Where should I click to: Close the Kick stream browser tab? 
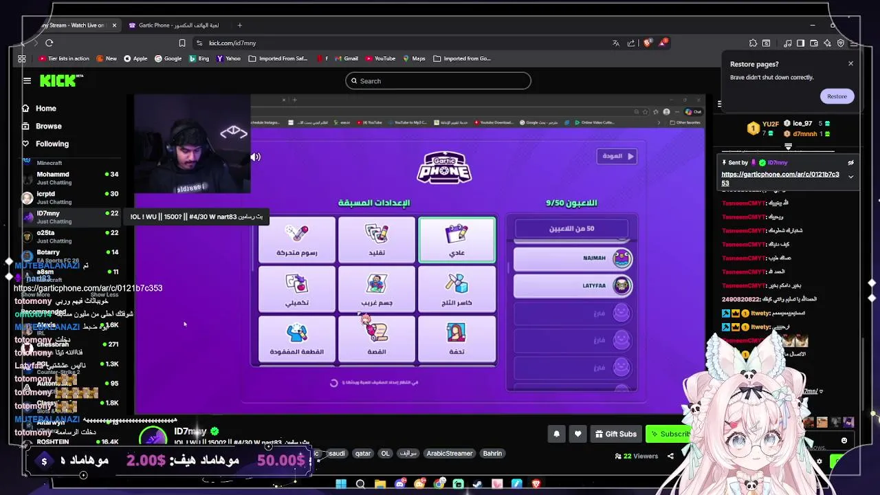tap(114, 25)
